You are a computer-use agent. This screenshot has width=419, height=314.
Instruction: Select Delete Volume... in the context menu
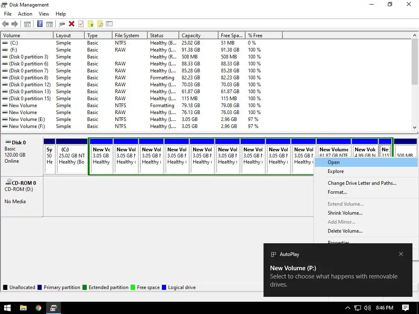[x=366, y=231]
